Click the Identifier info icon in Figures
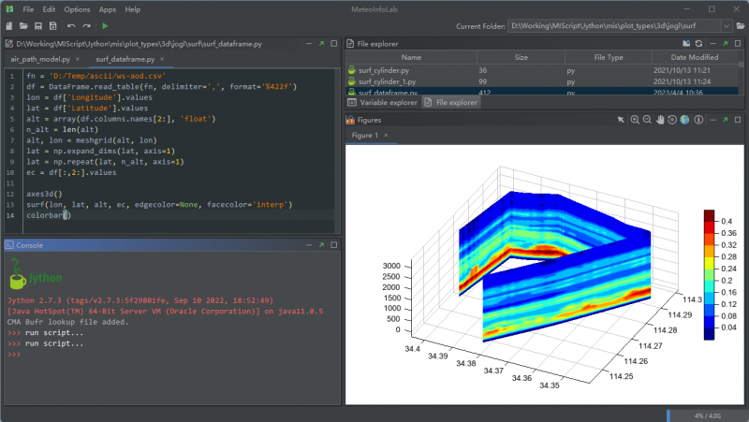 tap(698, 120)
